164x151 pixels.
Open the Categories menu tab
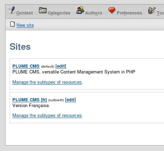[x=59, y=13]
